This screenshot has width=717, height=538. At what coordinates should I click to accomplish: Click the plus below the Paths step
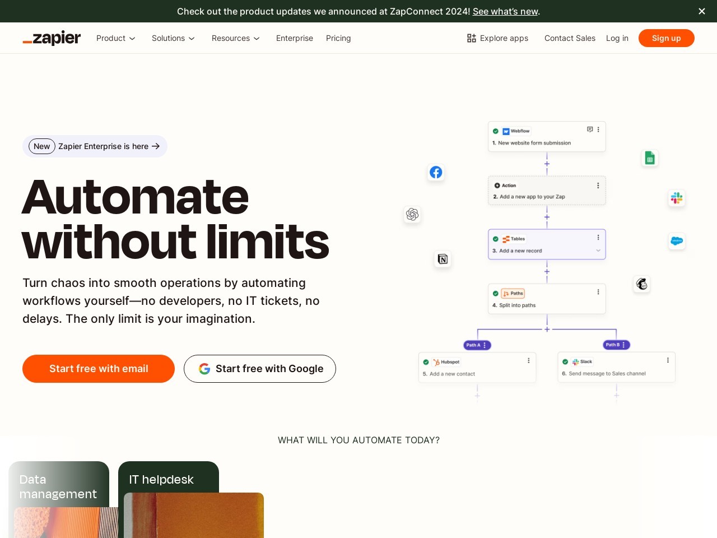coord(547,329)
